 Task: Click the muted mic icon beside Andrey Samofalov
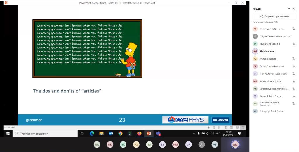294,29
